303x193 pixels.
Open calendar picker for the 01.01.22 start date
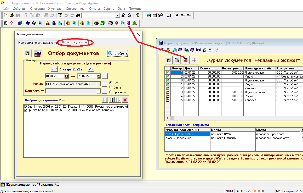66,76
